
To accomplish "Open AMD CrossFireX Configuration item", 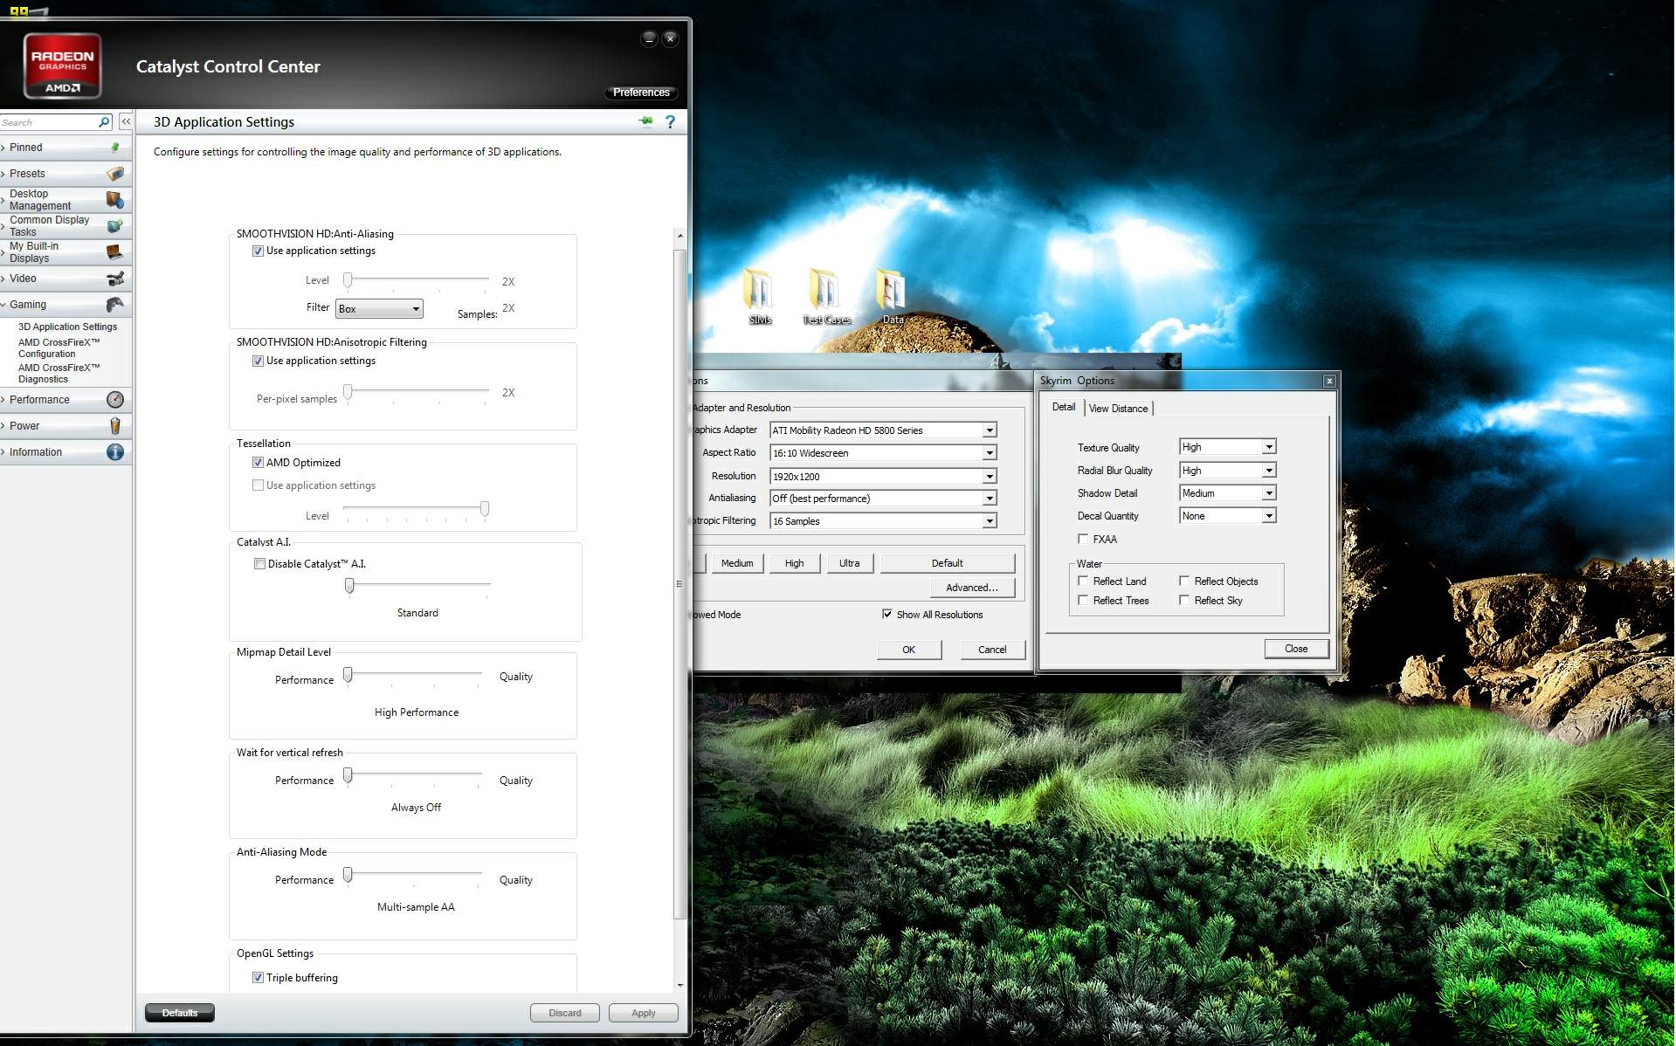I will coord(59,348).
